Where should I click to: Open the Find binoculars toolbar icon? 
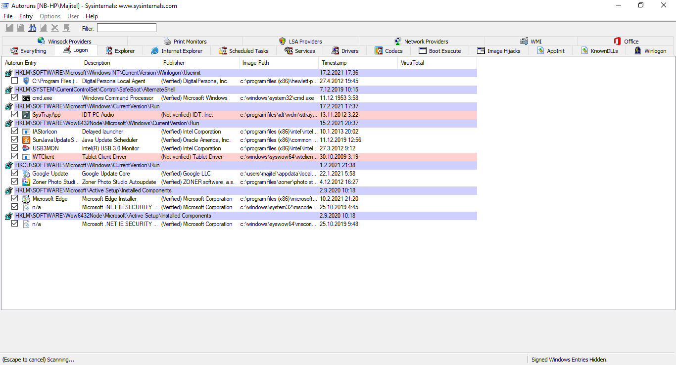tap(32, 28)
